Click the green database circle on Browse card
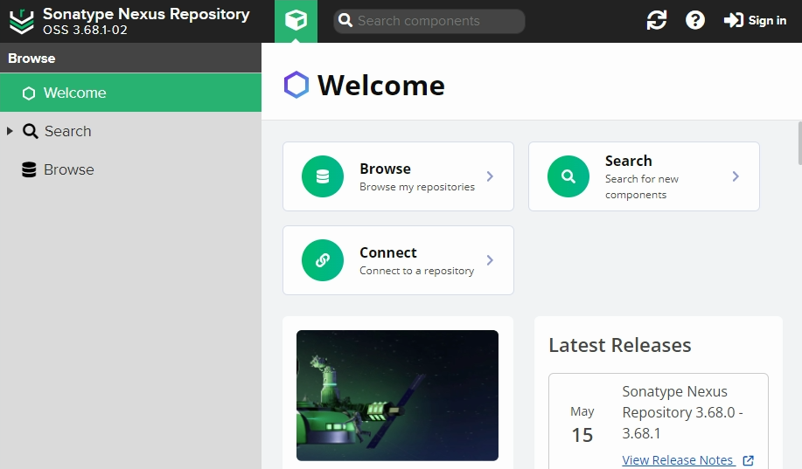 coord(323,176)
